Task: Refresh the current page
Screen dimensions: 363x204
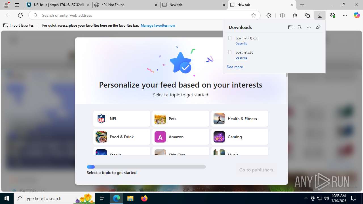Action: point(20,15)
